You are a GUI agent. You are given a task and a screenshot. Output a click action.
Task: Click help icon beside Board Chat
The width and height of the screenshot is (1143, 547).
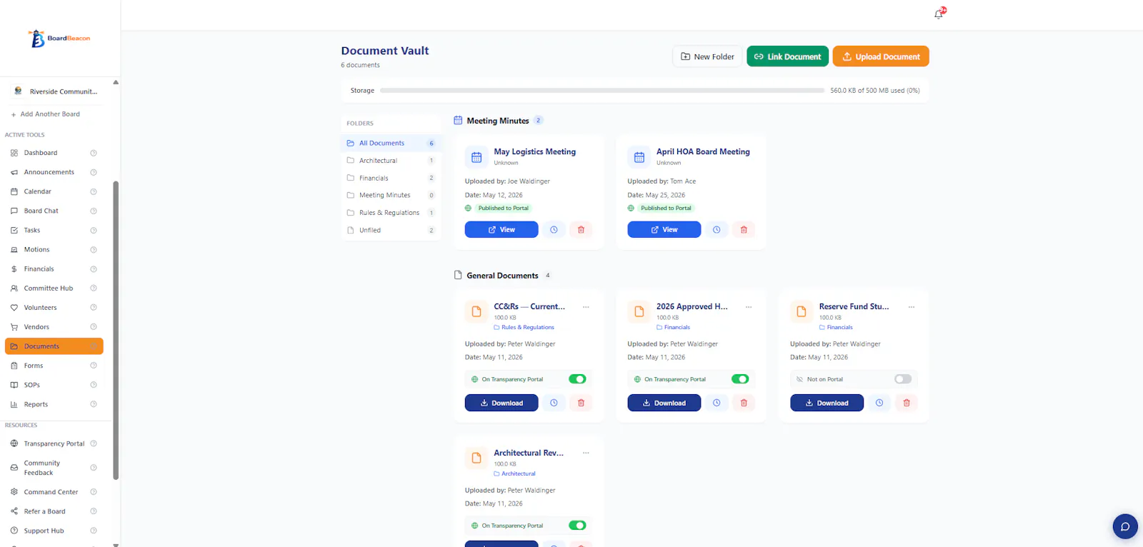pyautogui.click(x=94, y=211)
